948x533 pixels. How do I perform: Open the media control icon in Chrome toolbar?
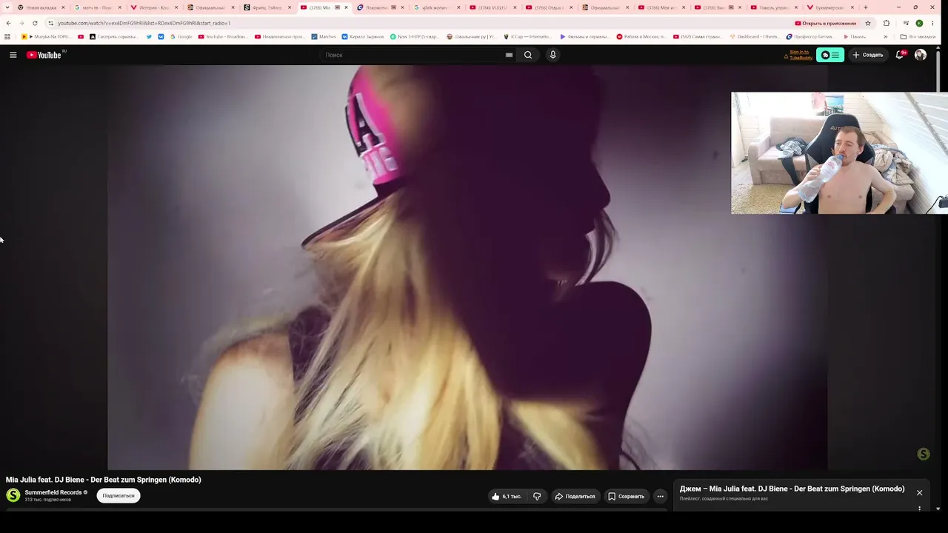tap(906, 23)
